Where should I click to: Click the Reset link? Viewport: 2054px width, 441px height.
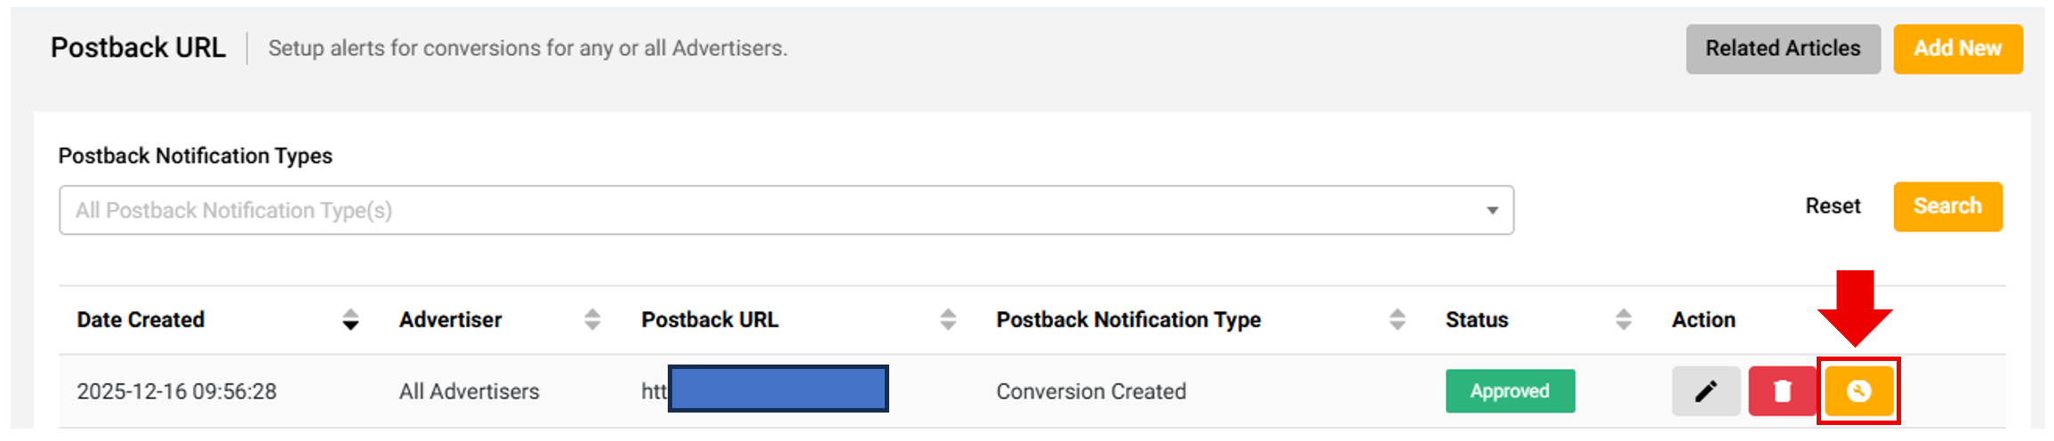click(1832, 206)
